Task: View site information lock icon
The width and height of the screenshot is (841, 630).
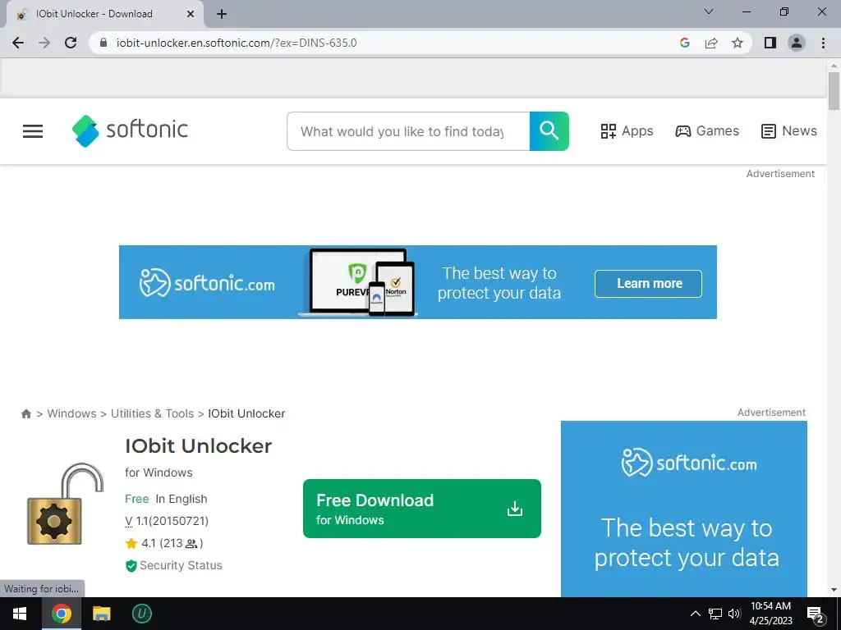Action: pyautogui.click(x=103, y=43)
